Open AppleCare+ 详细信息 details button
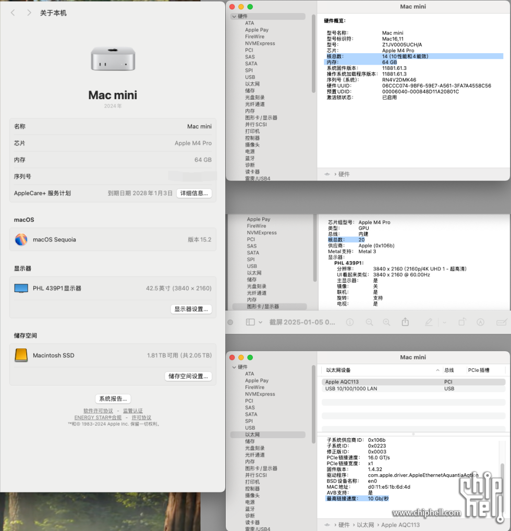This screenshot has width=511, height=531. [194, 193]
